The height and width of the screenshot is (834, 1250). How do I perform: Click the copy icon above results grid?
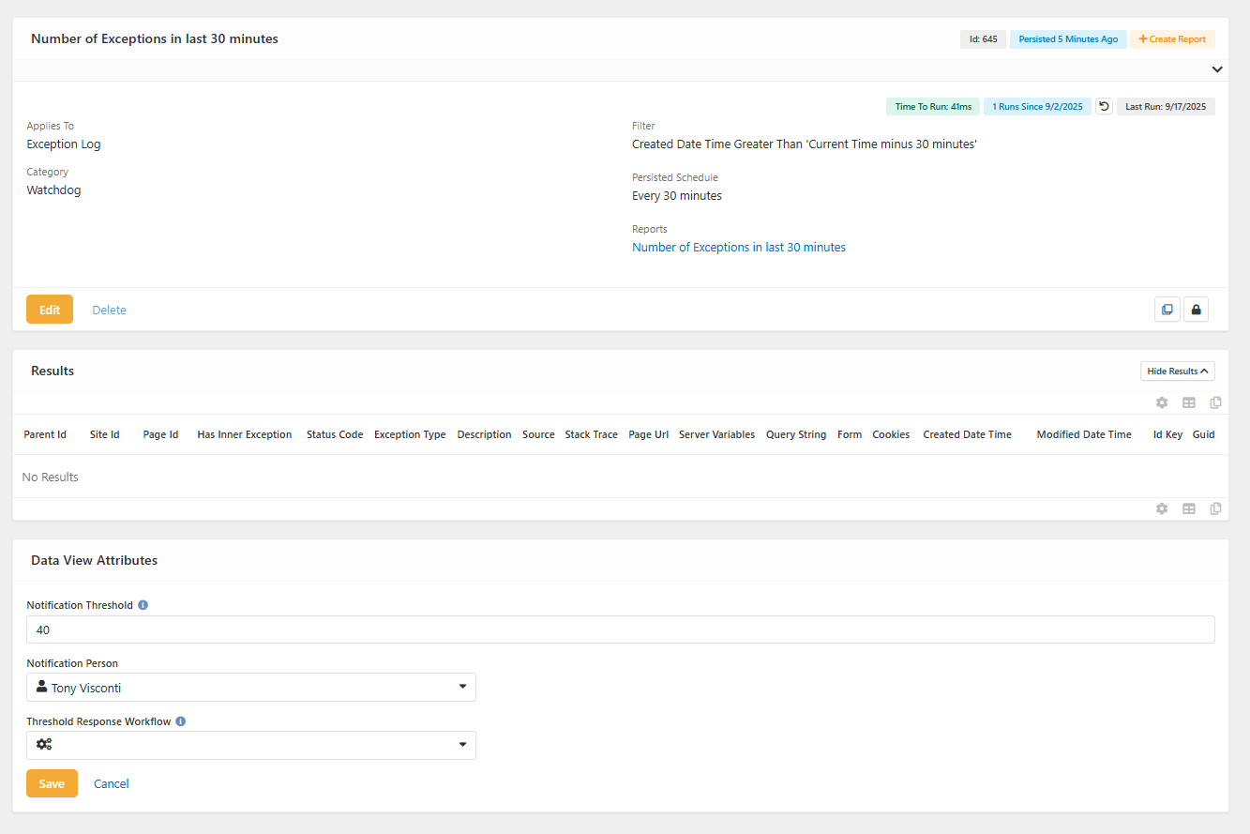(1215, 402)
